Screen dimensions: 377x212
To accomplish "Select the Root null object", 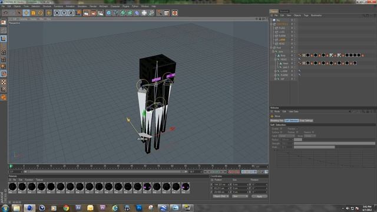I will 279,48.
